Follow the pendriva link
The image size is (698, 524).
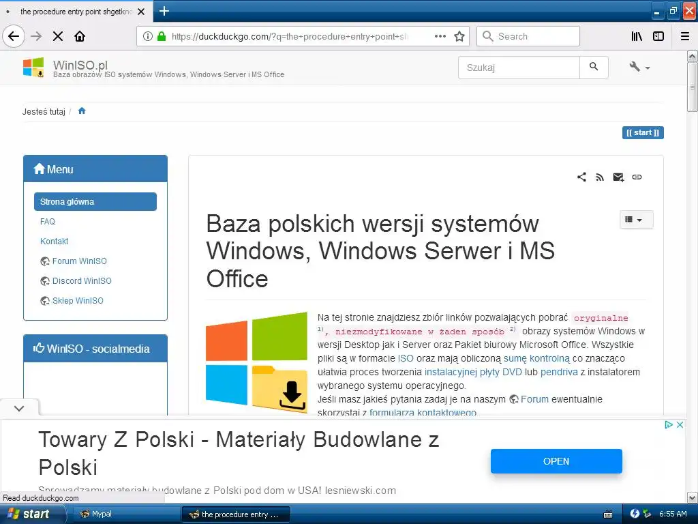(x=559, y=372)
